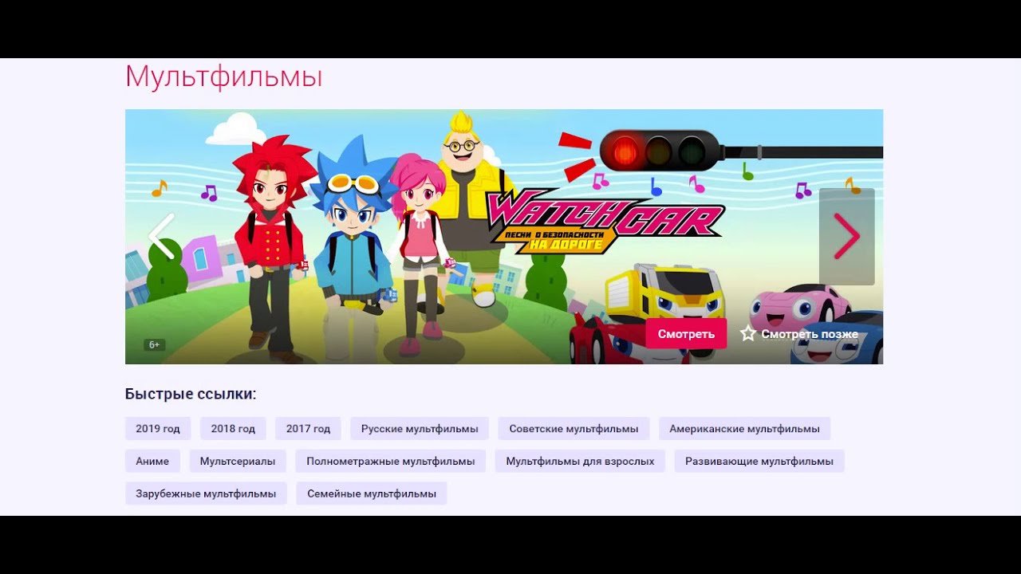Click the Смотреть позже label
The image size is (1021, 574).
pyautogui.click(x=810, y=334)
